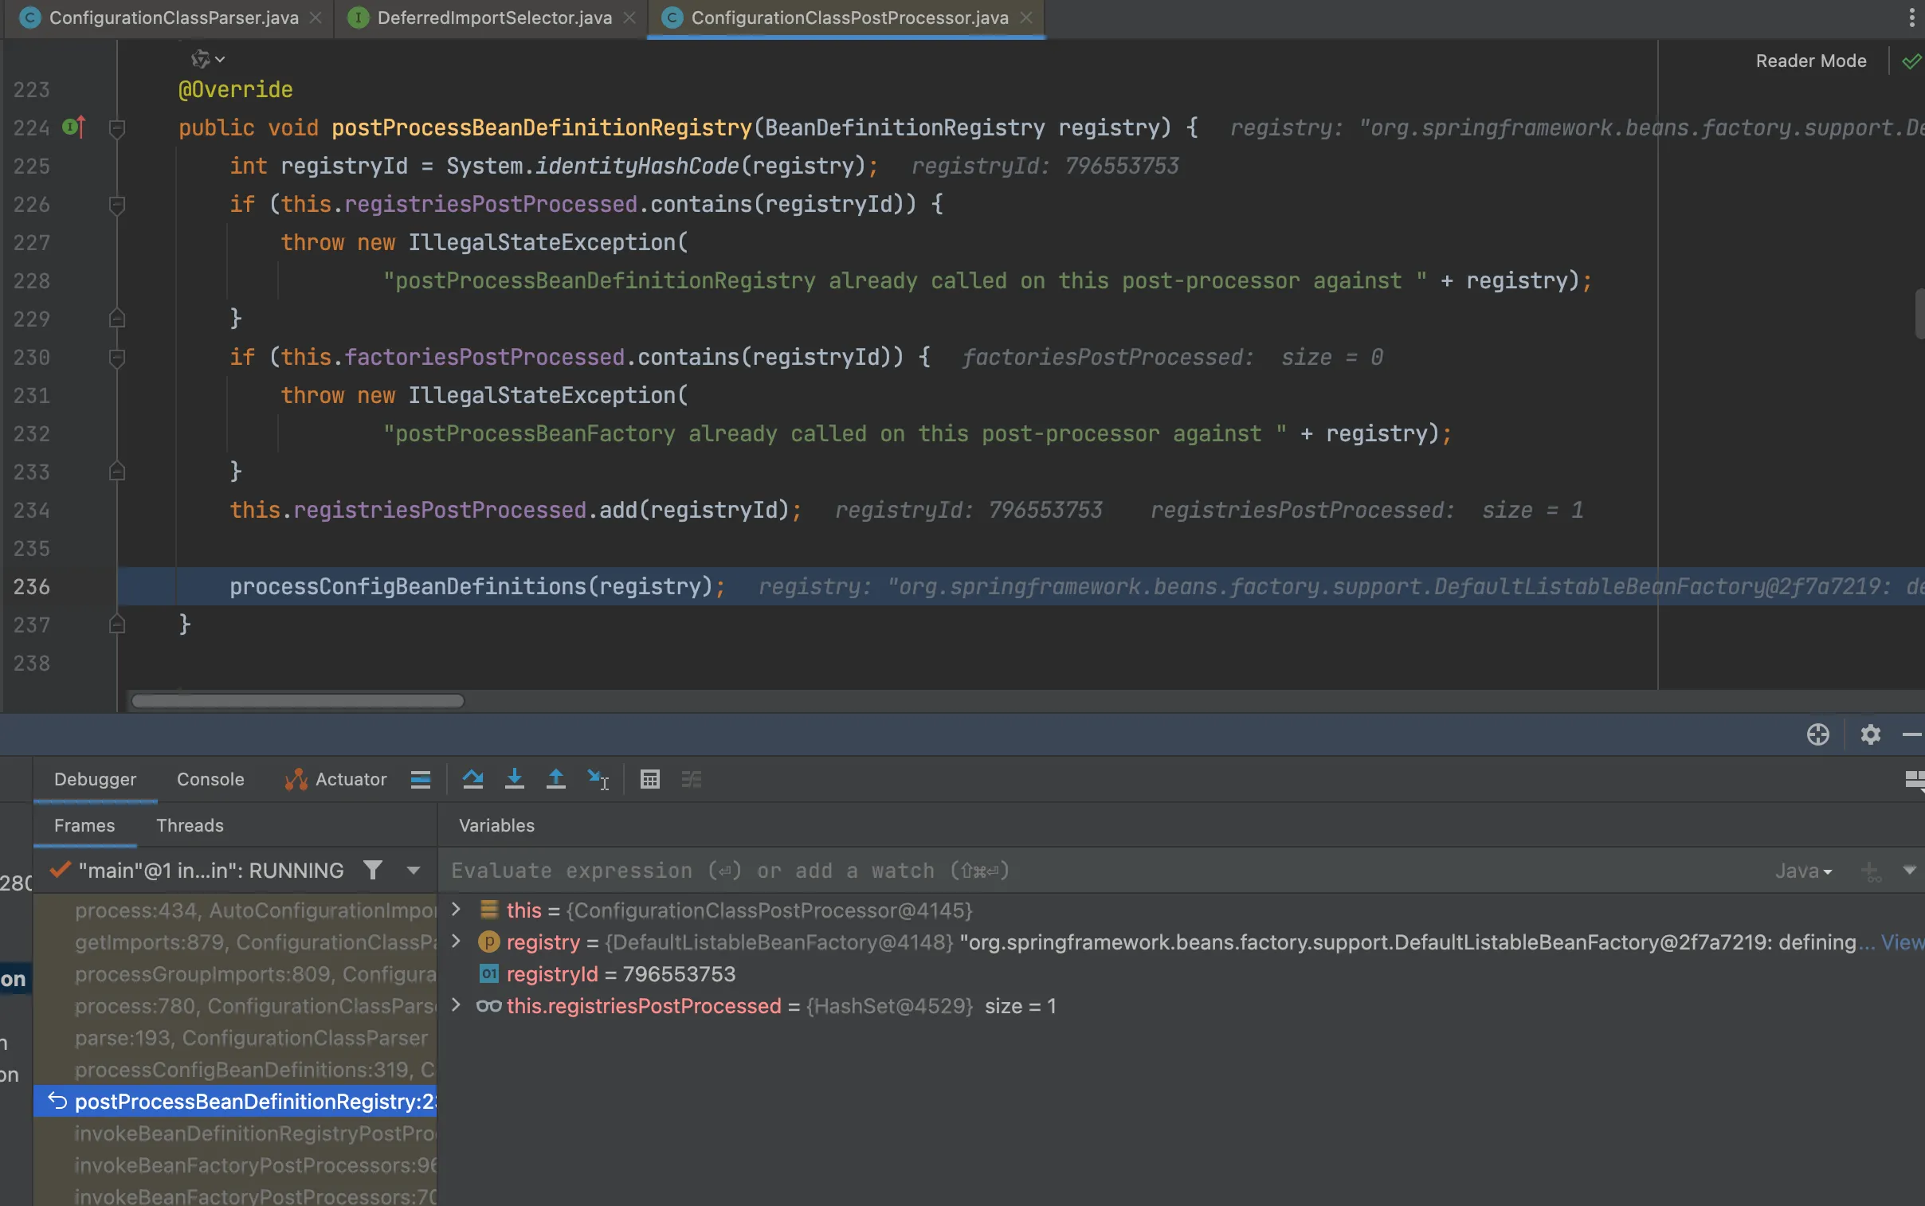Click the frames filter funnel icon
Image resolution: width=1925 pixels, height=1206 pixels.
(373, 870)
